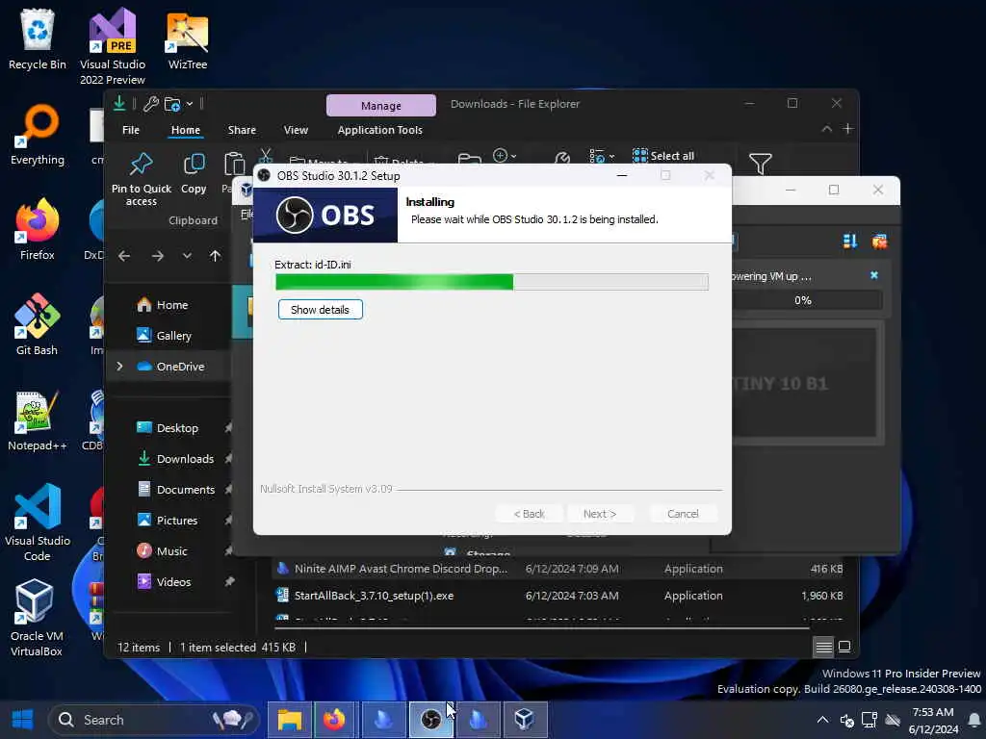
Task: Click Next in OBS Studio Setup
Action: tap(599, 514)
